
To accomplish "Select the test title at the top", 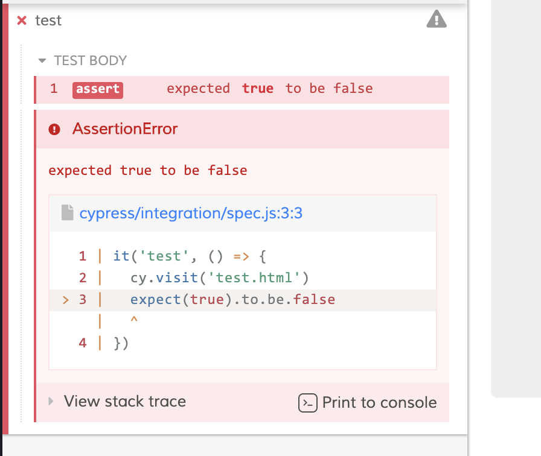I will pos(48,20).
